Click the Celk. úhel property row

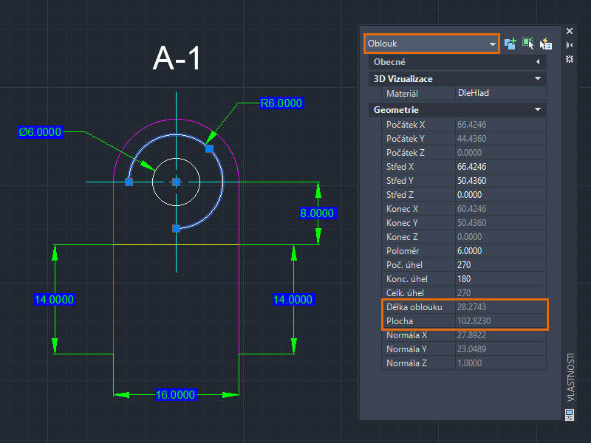pyautogui.click(x=464, y=292)
